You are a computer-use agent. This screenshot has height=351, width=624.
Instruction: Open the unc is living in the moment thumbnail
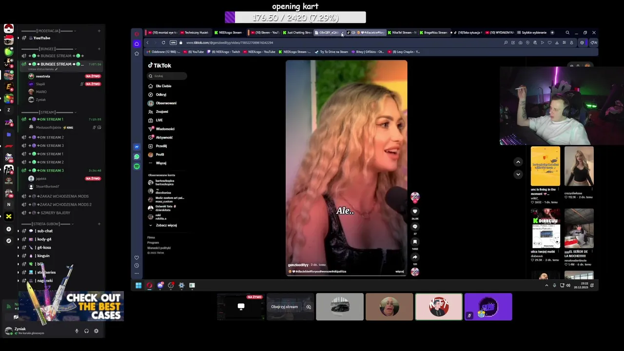point(546,166)
